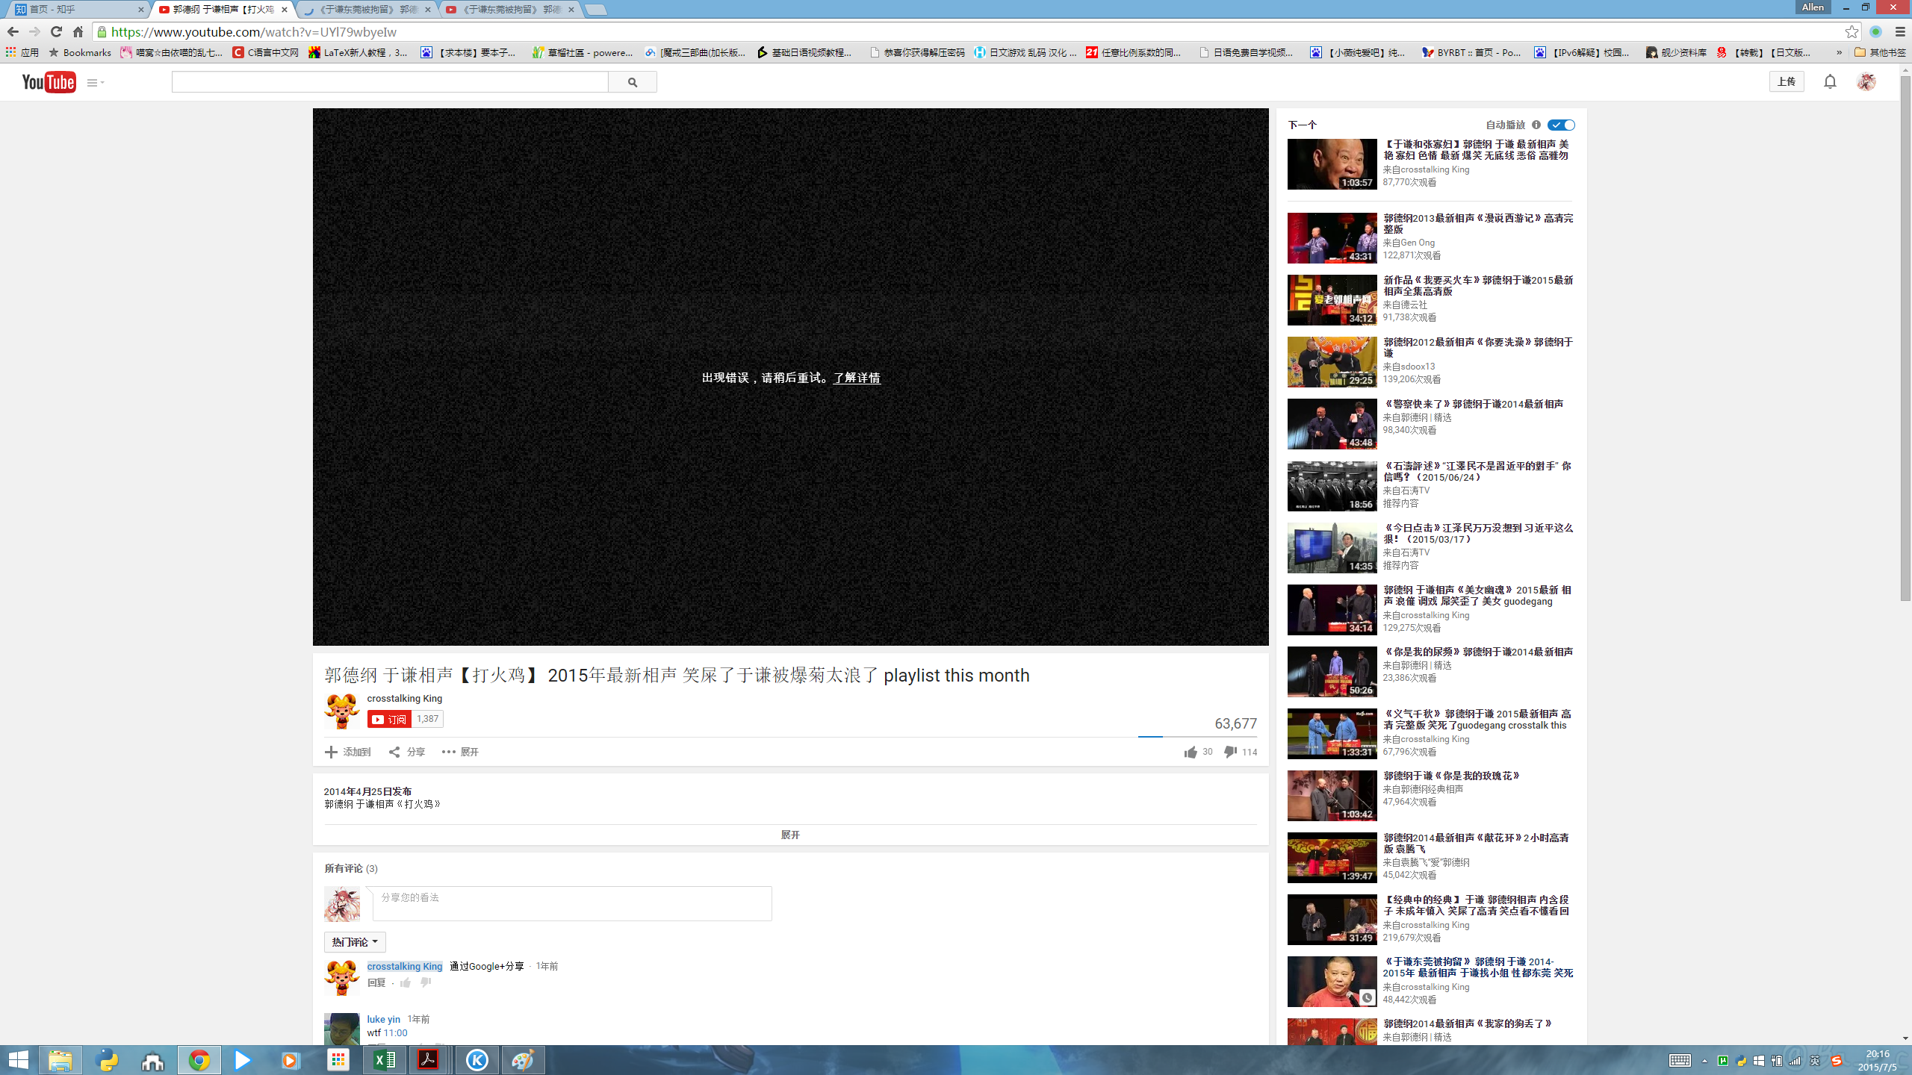Switch to the 知乎 首页 tab

[77, 10]
